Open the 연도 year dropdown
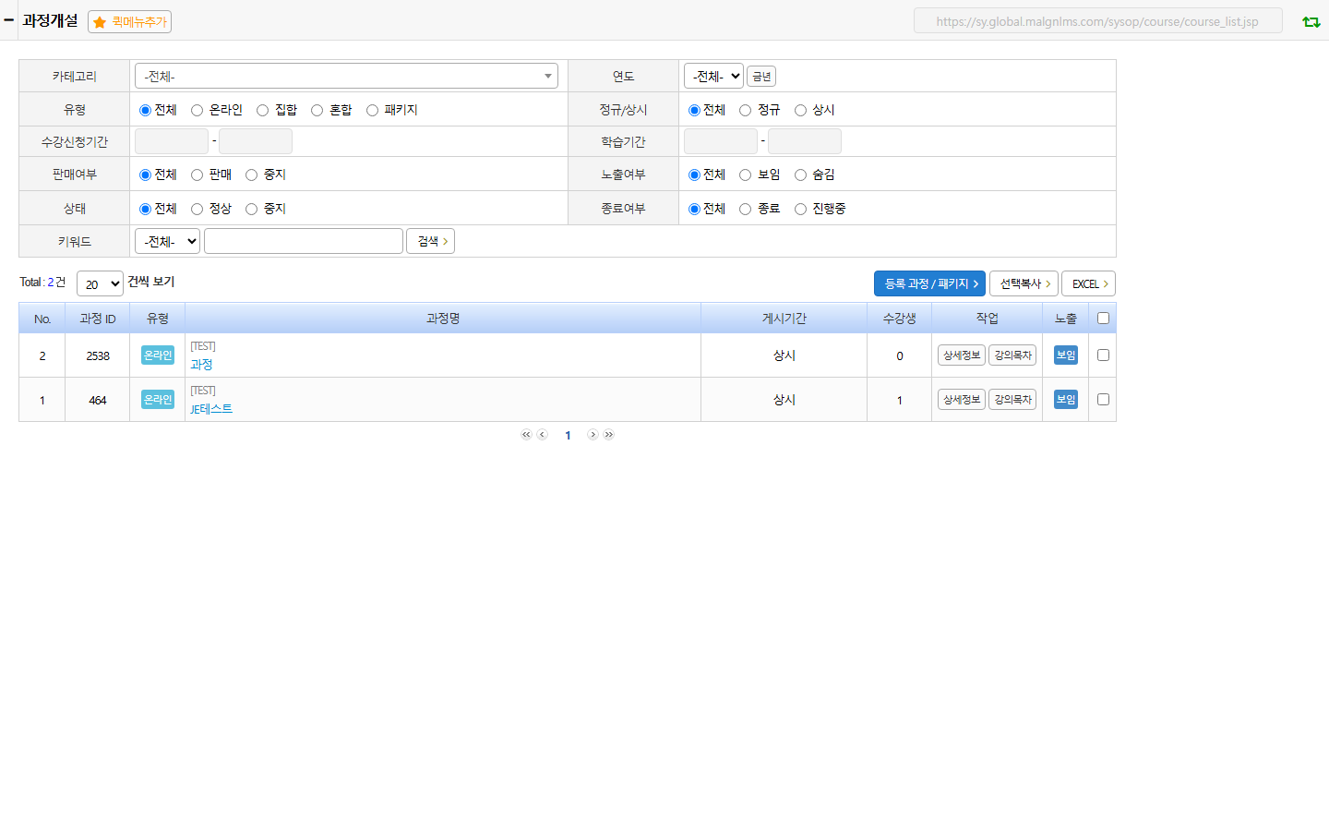Image resolution: width=1329 pixels, height=831 pixels. (713, 76)
